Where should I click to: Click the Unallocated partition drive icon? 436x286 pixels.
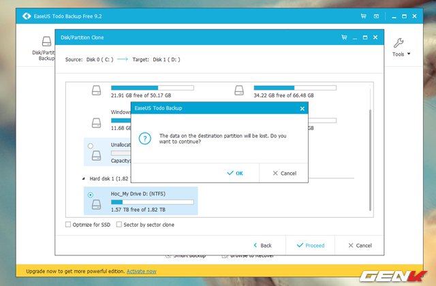pyautogui.click(x=97, y=155)
